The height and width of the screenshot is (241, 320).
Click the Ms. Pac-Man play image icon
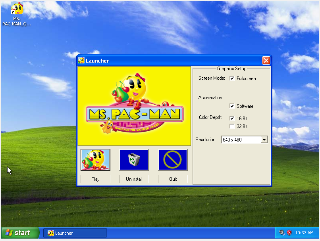pyautogui.click(x=95, y=160)
